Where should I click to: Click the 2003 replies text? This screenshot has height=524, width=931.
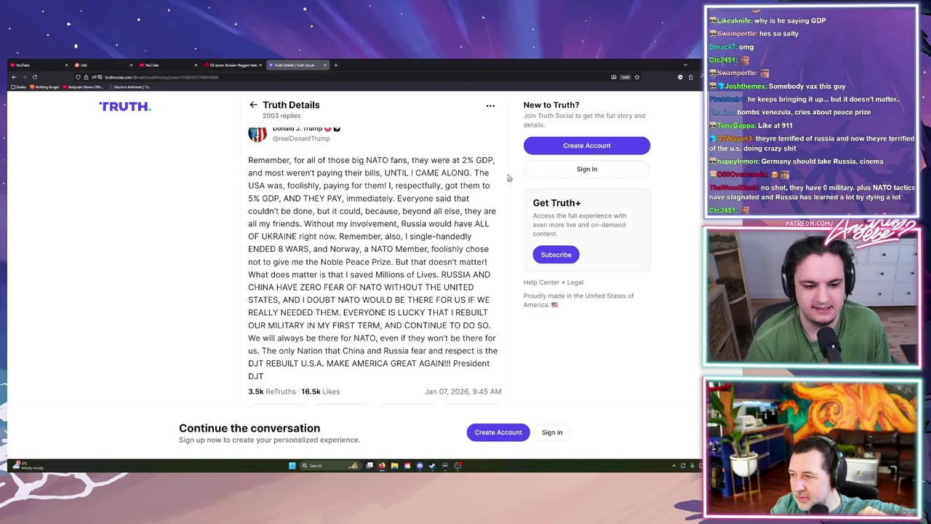coord(281,116)
